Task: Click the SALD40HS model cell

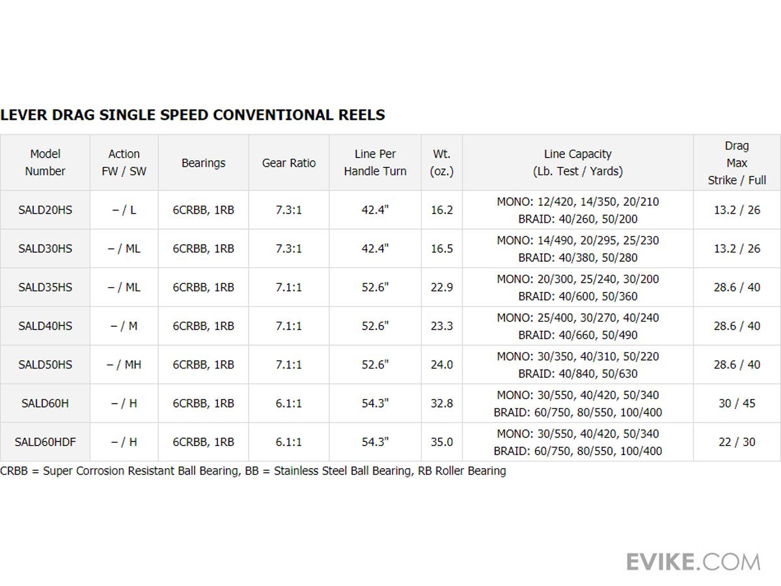Action: coord(45,326)
